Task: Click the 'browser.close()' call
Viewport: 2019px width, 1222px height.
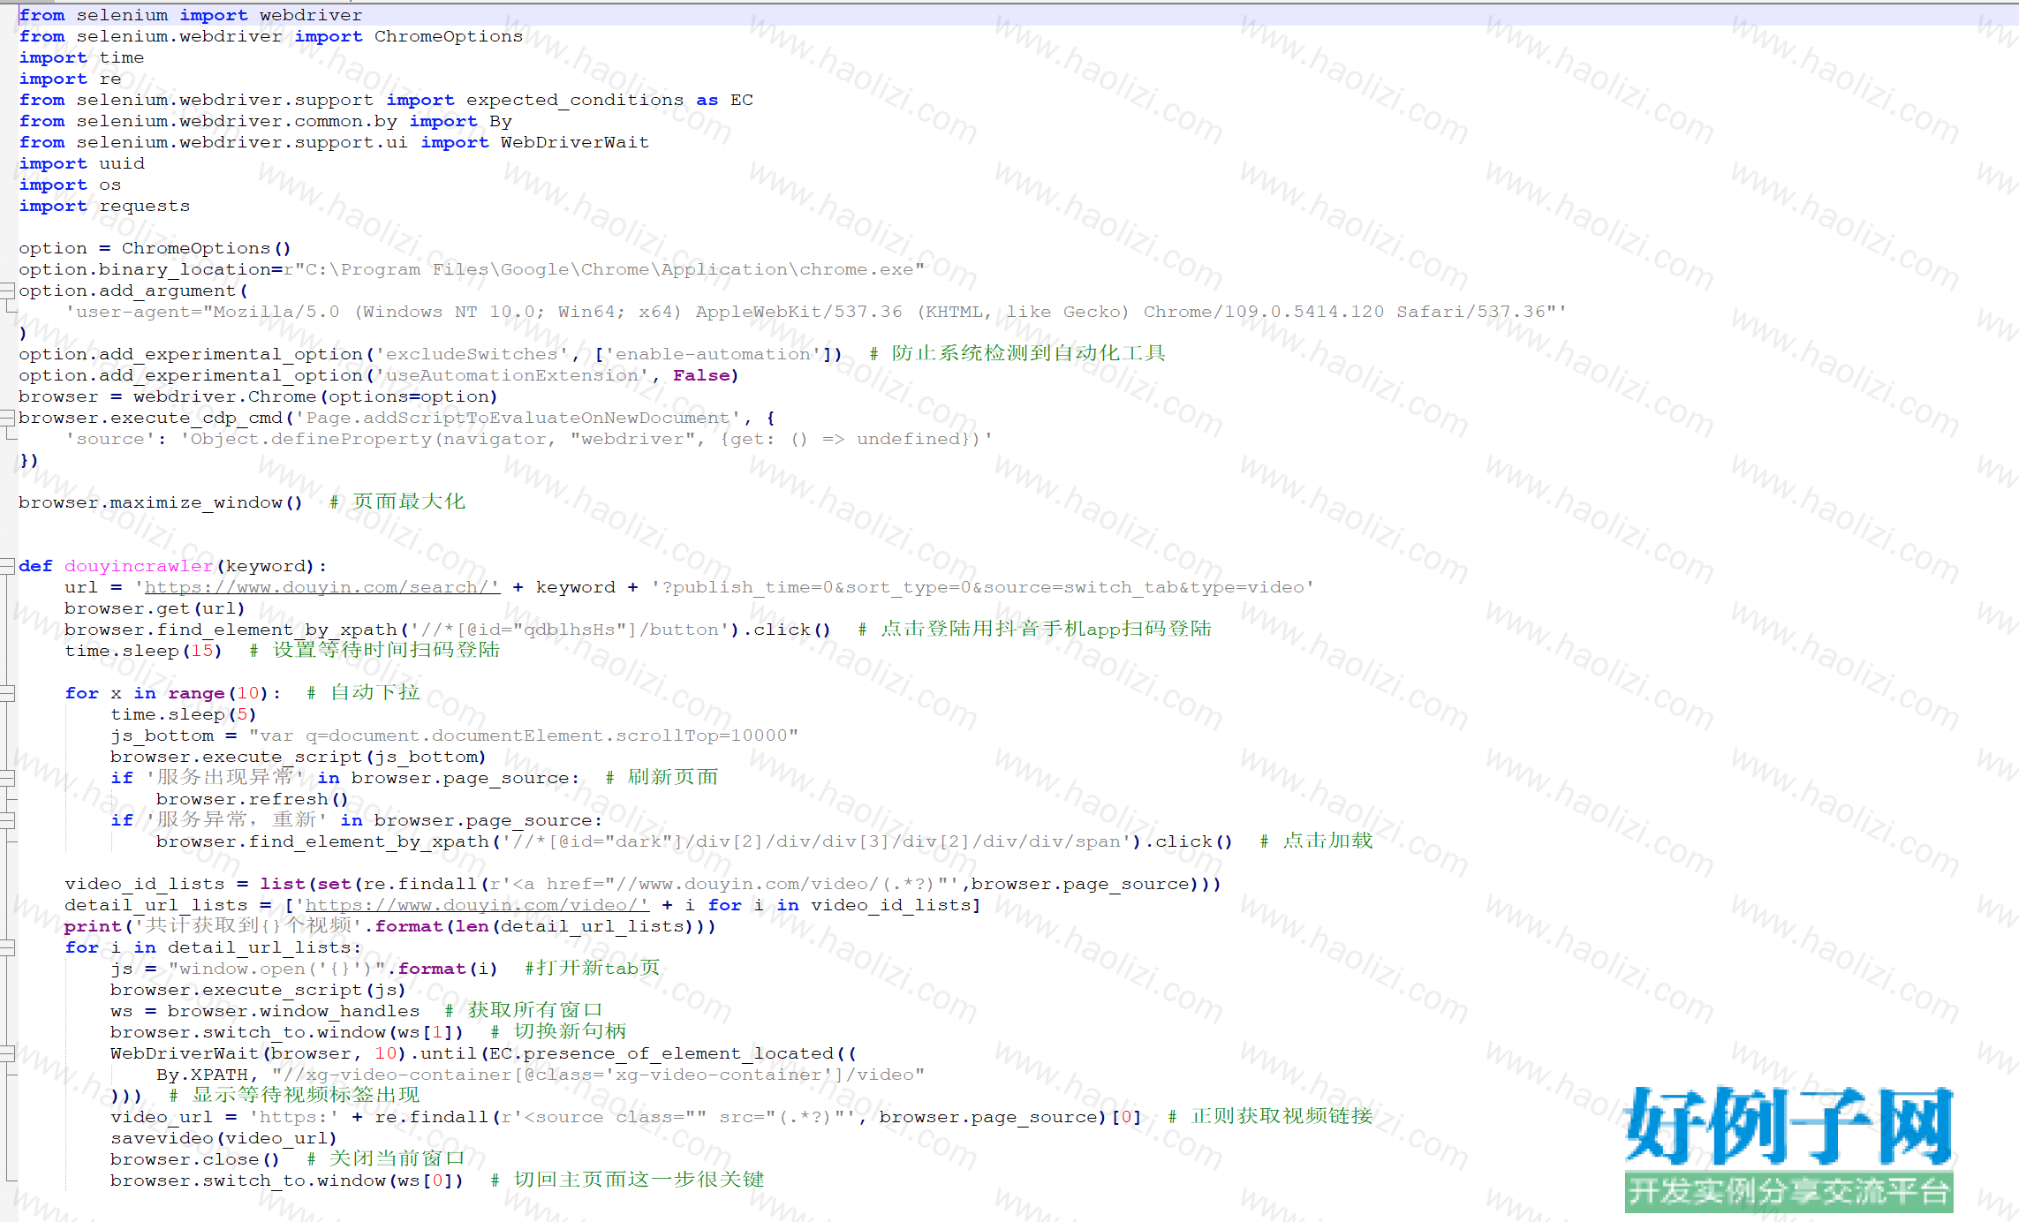Action: [x=195, y=1159]
